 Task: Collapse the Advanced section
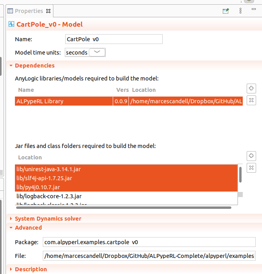click(x=11, y=228)
